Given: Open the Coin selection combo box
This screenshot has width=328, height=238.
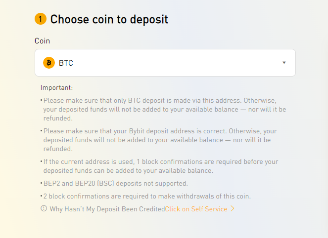Looking at the screenshot, I should click(x=165, y=63).
